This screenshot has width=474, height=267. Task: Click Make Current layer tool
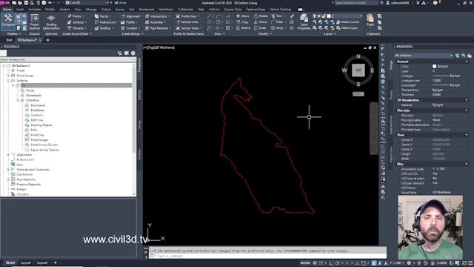(x=347, y=22)
